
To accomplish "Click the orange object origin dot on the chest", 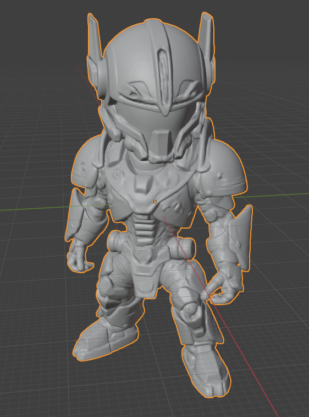I will tap(155, 202).
